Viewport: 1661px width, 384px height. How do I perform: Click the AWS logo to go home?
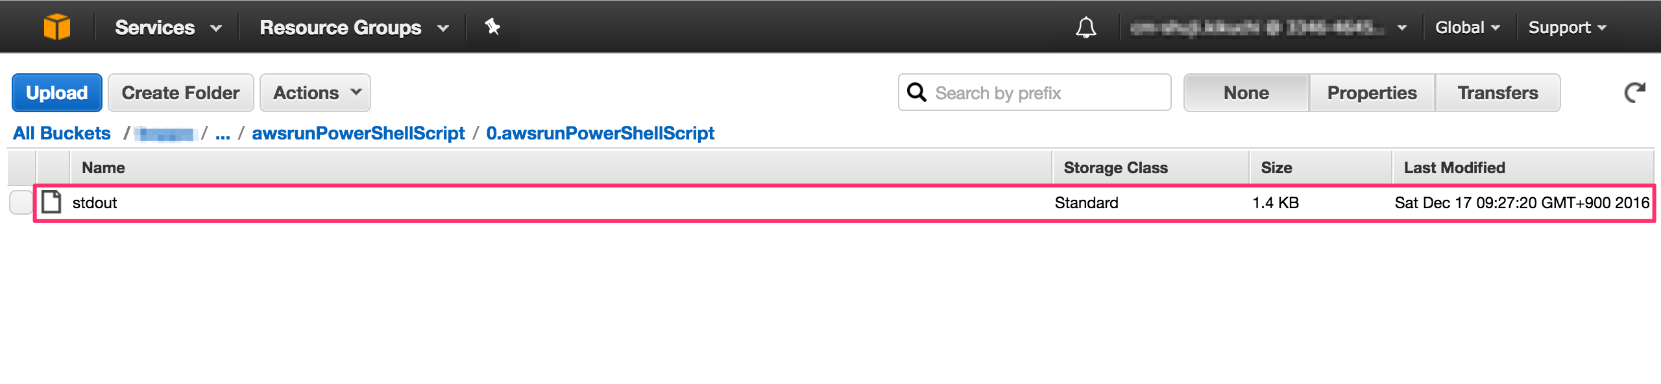(x=58, y=27)
